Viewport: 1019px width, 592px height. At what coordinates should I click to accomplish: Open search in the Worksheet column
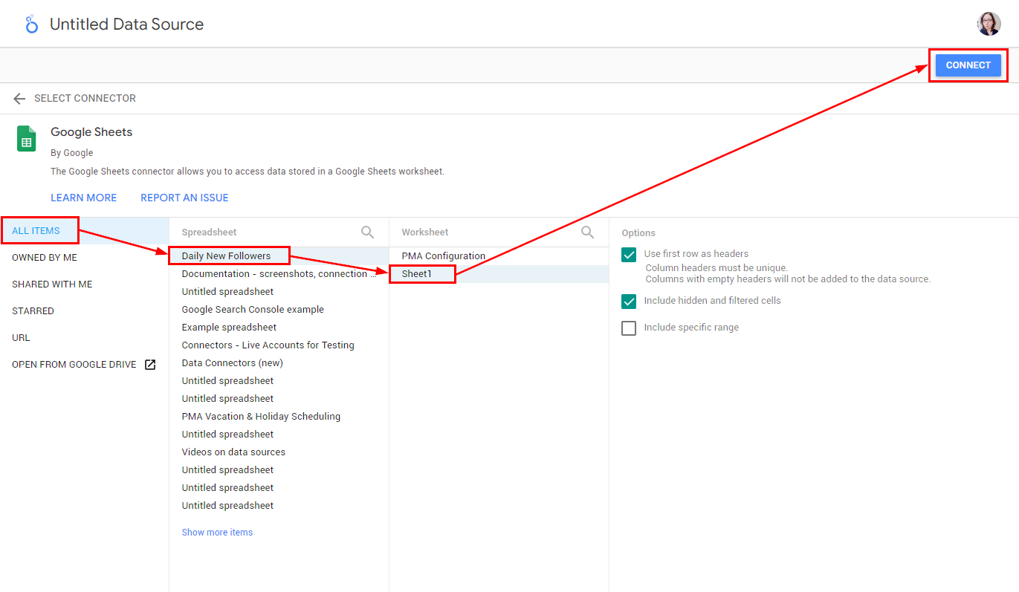(587, 232)
